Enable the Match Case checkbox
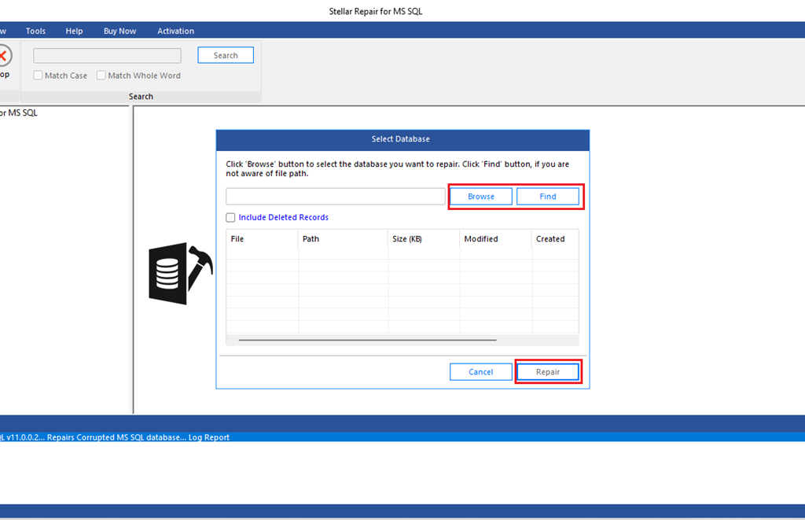The height and width of the screenshot is (520, 805). pyautogui.click(x=38, y=76)
